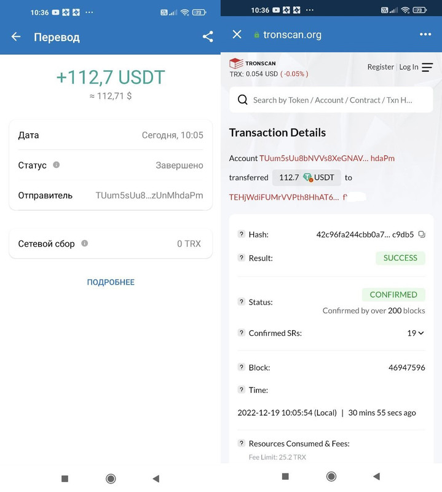Focus the Tronscan search field
The width and height of the screenshot is (442, 492).
331,100
